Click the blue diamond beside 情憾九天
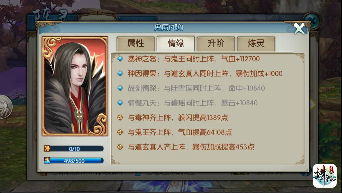The image size is (342, 193). [x=120, y=103]
